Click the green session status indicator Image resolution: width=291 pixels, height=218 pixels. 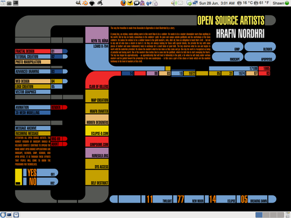(x=287, y=3)
